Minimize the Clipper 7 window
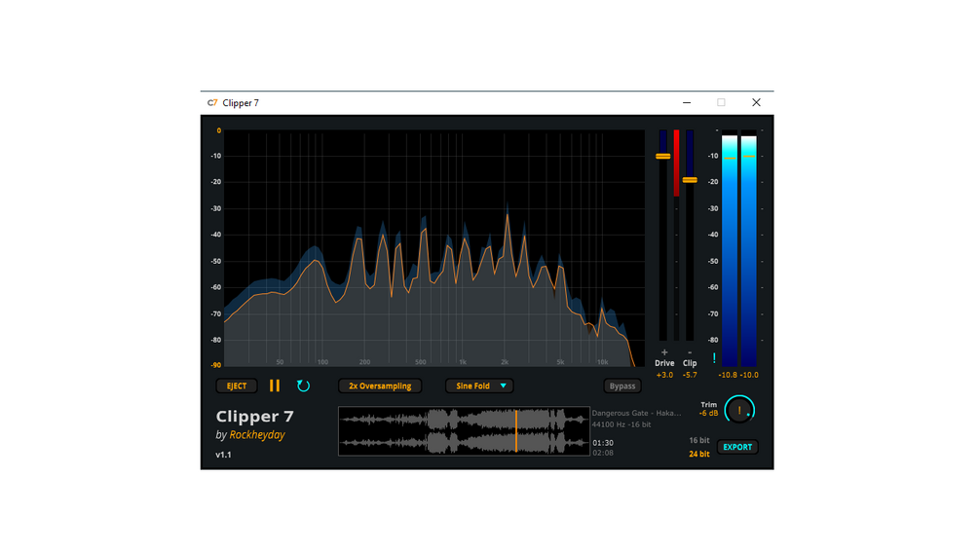 687,103
